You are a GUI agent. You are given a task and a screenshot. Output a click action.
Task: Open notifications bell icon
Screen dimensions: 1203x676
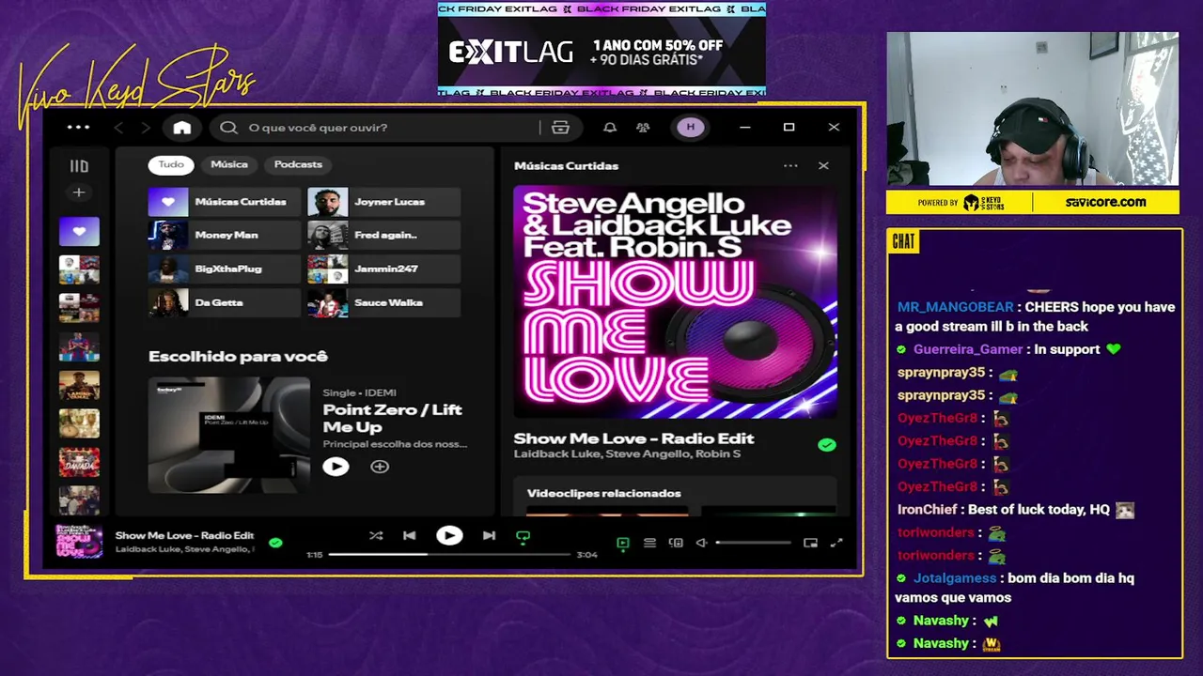(x=610, y=128)
